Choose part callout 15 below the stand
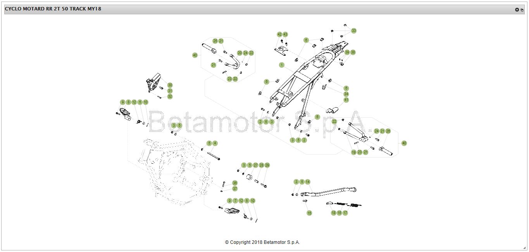Image resolution: width=529 pixels, height=252 pixels. click(x=309, y=213)
